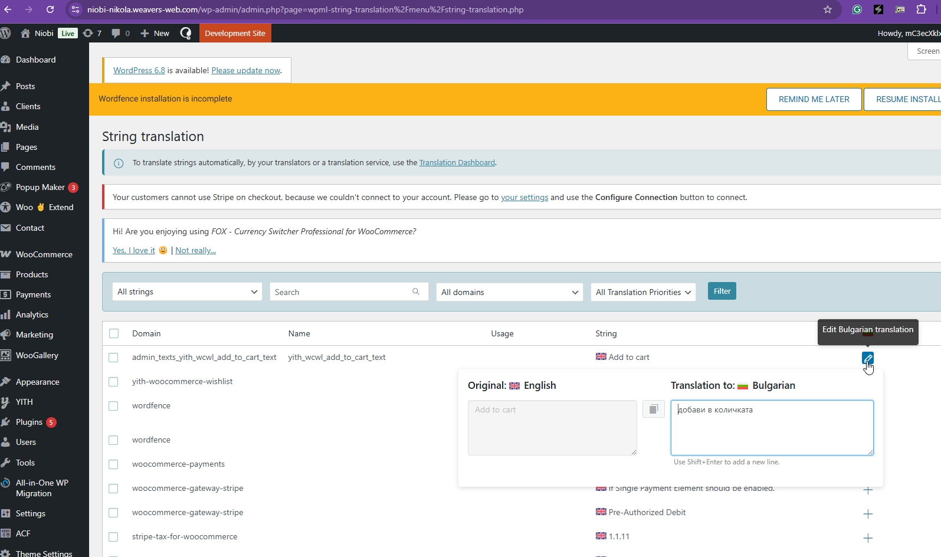Select the header select-all checkbox

tap(114, 333)
